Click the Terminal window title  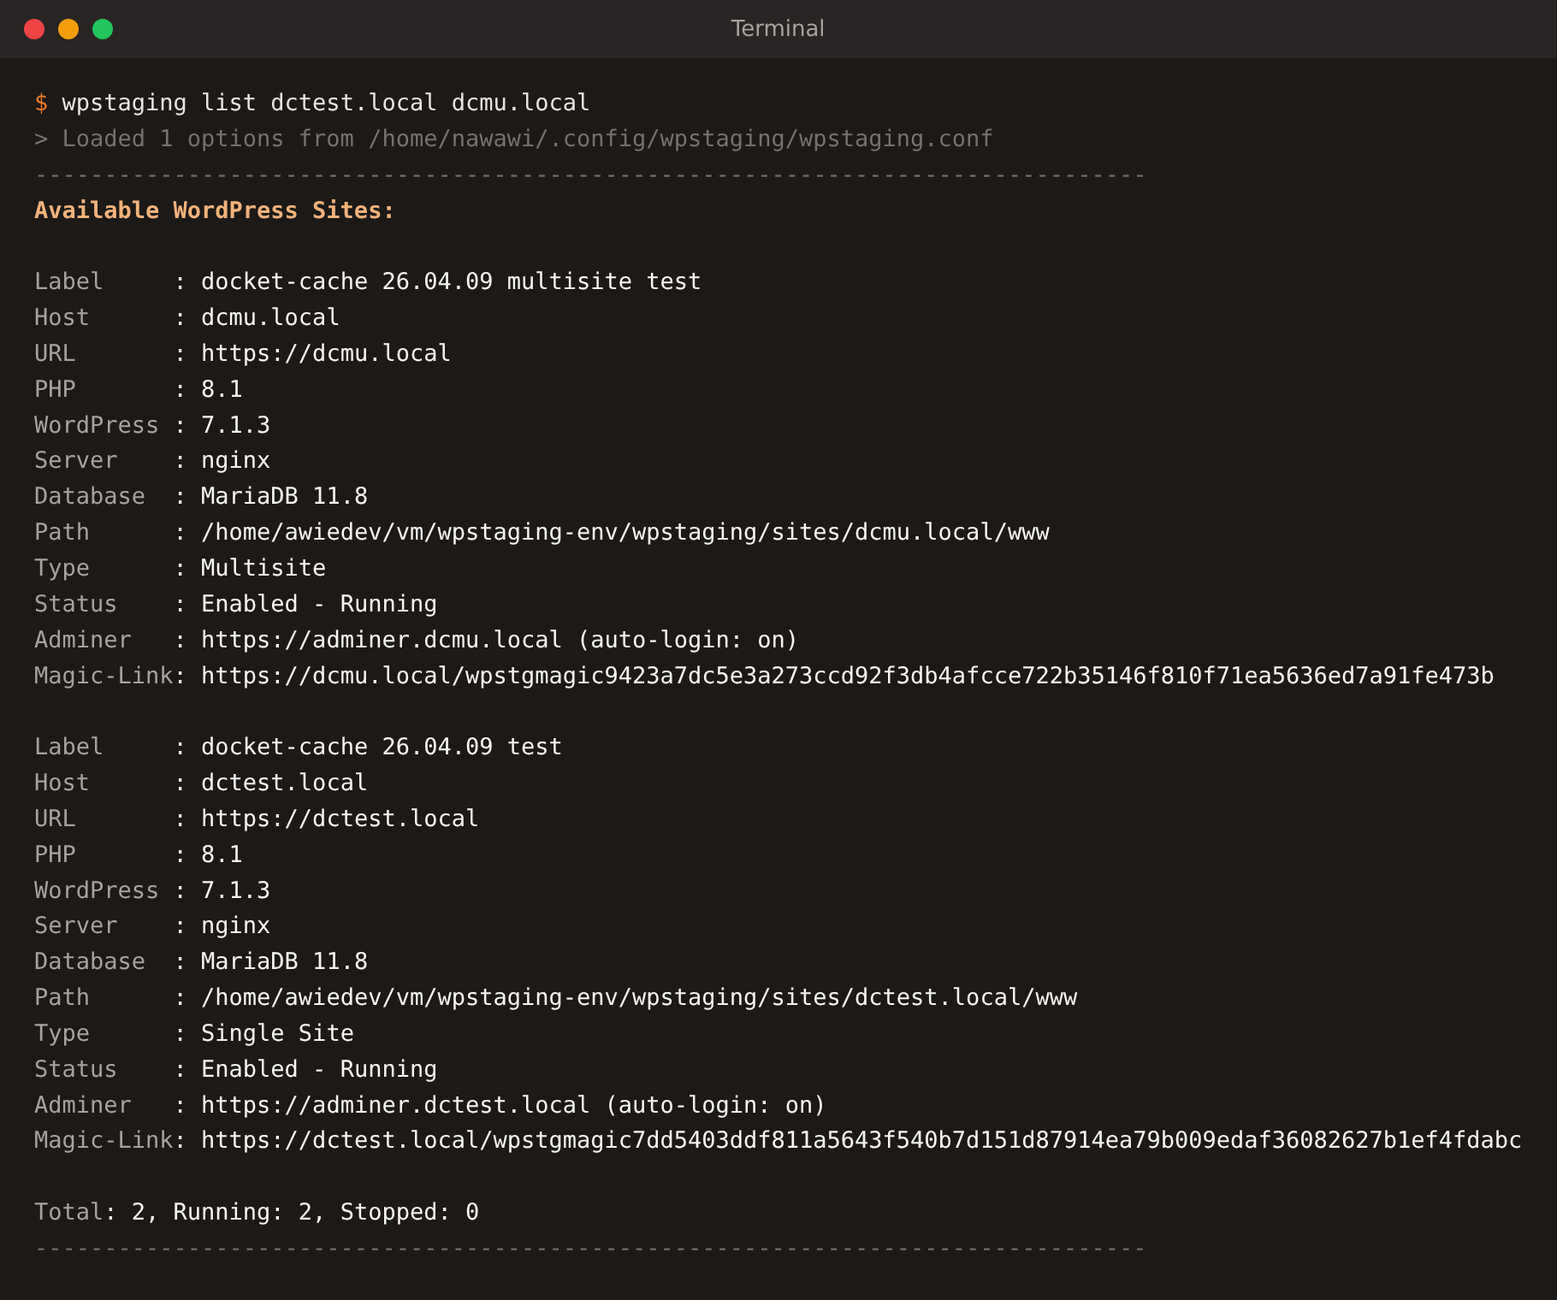(x=778, y=28)
